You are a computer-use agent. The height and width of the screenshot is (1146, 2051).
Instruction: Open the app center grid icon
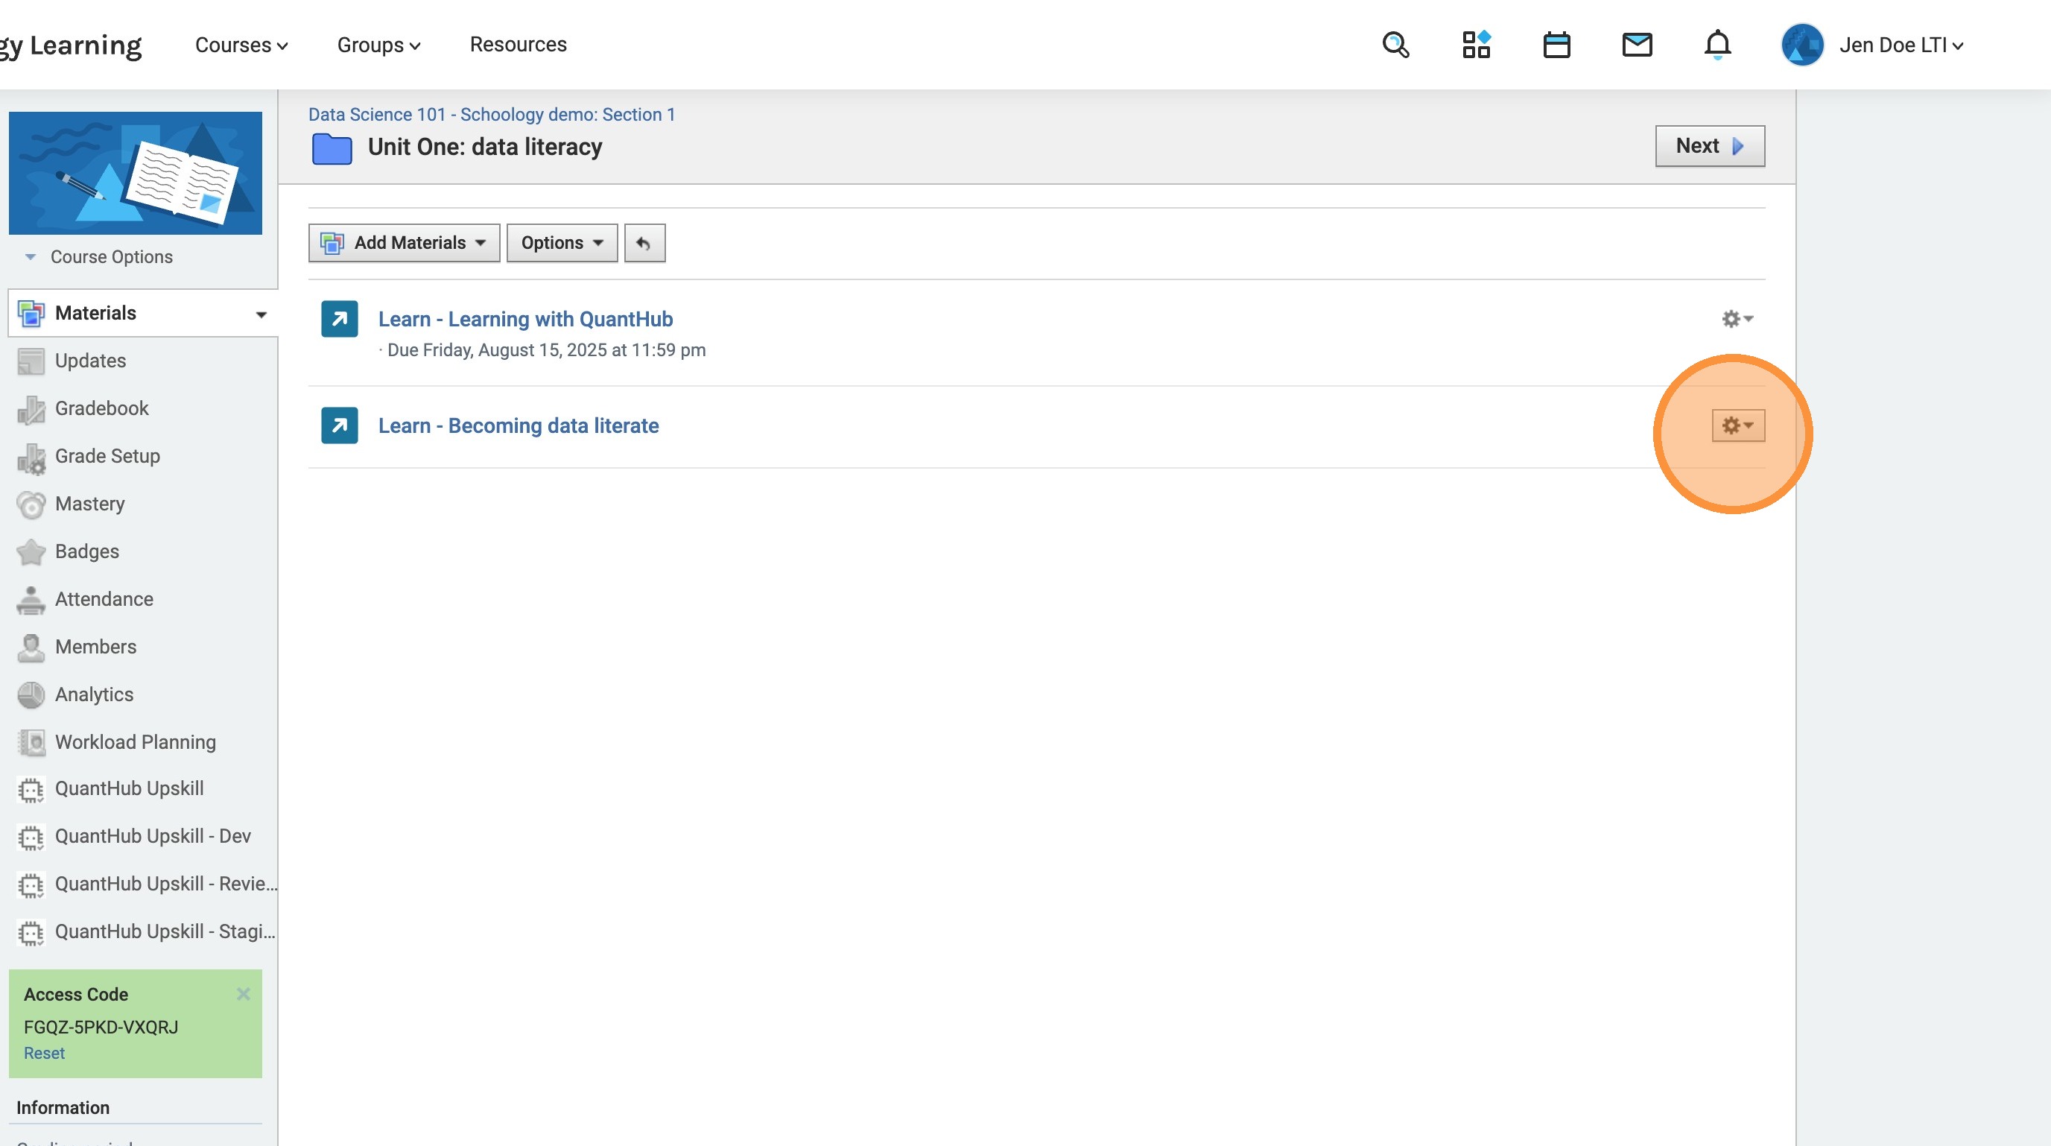pyautogui.click(x=1475, y=45)
